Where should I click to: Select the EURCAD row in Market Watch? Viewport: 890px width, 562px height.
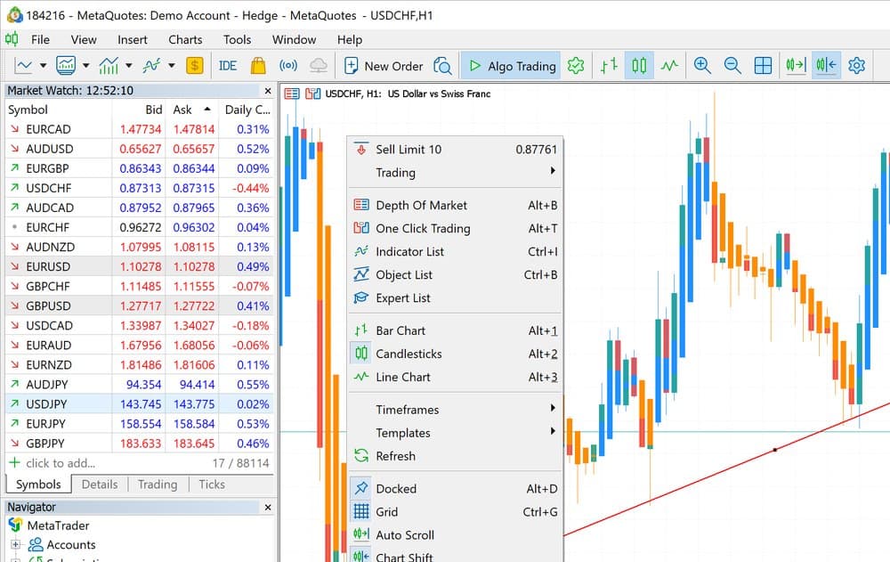click(139, 129)
